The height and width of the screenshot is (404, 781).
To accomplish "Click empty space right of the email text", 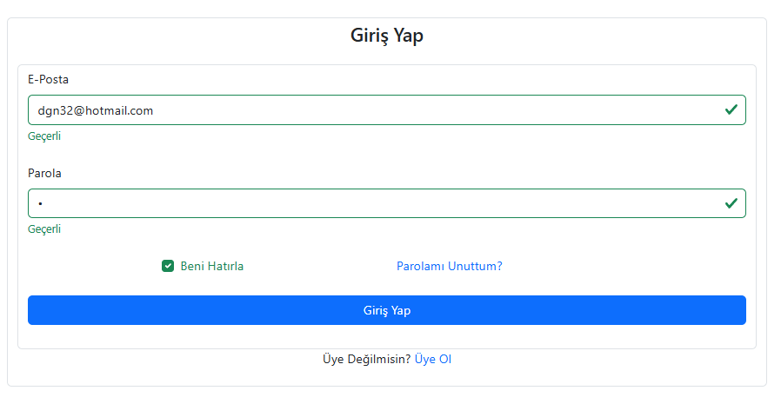I will (435, 110).
